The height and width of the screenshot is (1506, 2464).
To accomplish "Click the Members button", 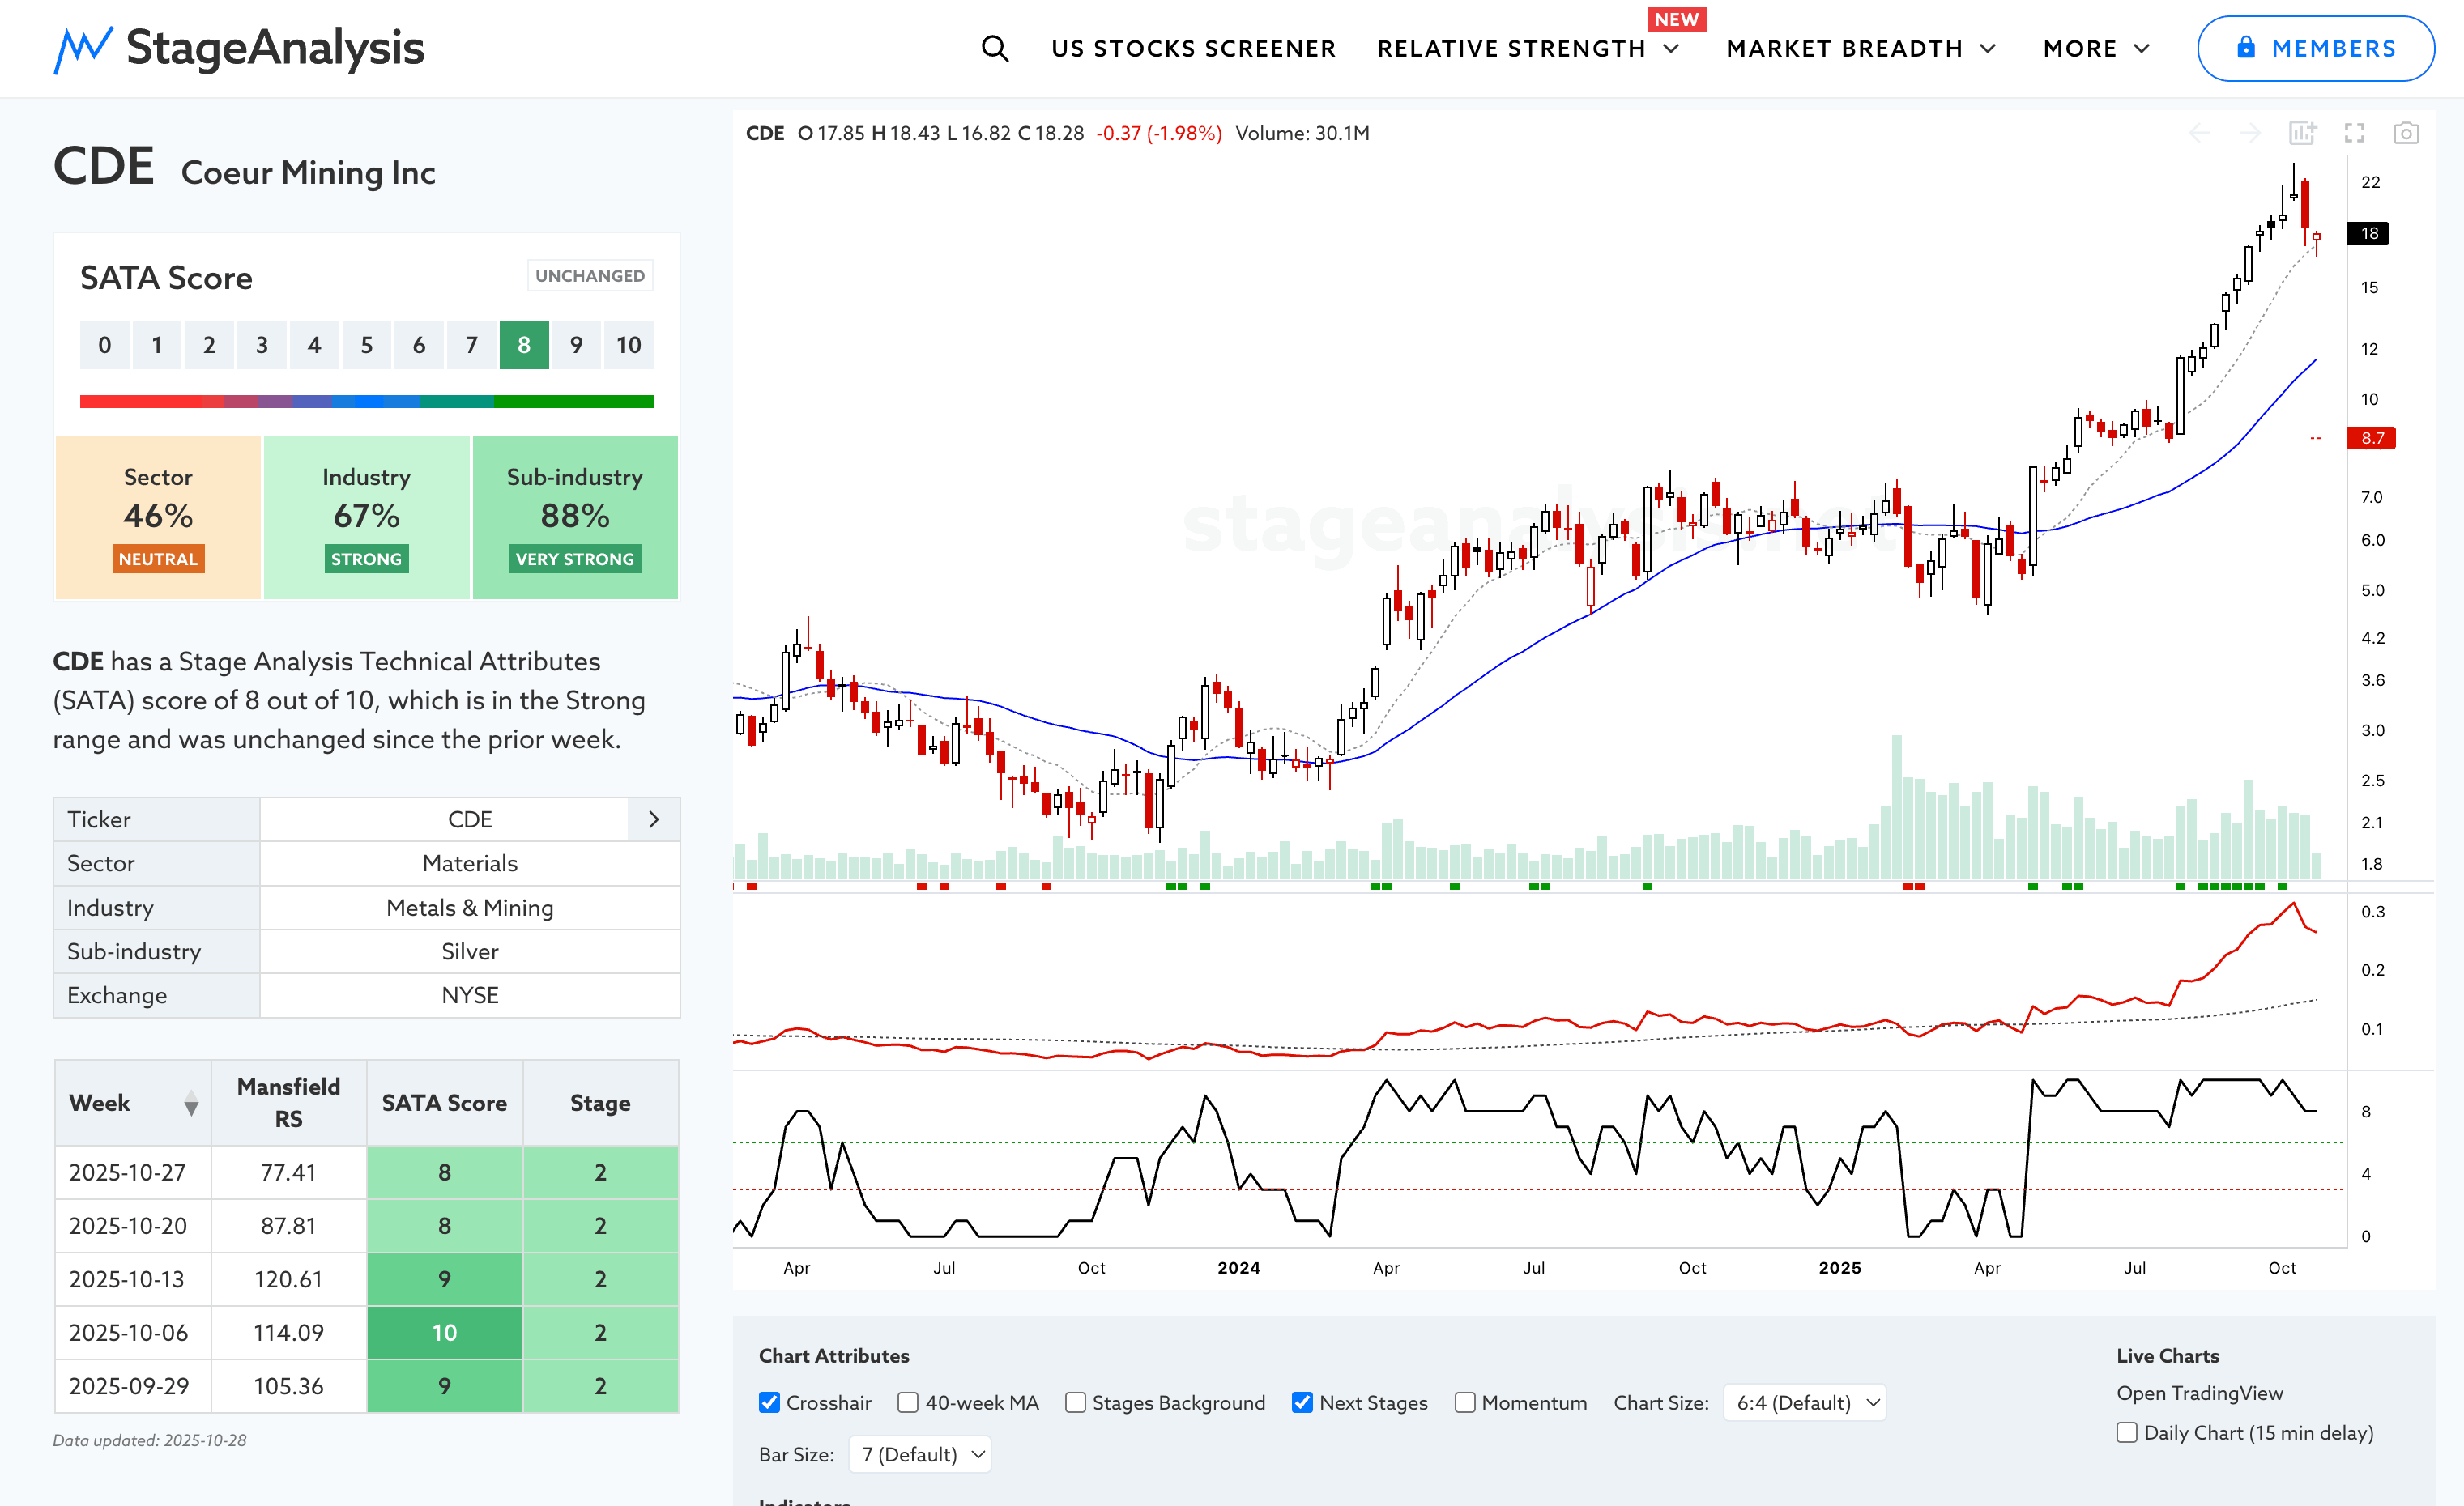I will pos(2314,48).
